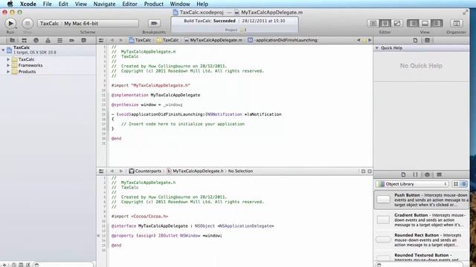This screenshot has height=267, width=476.
Task: Open the Editor menu
Action: [129, 4]
